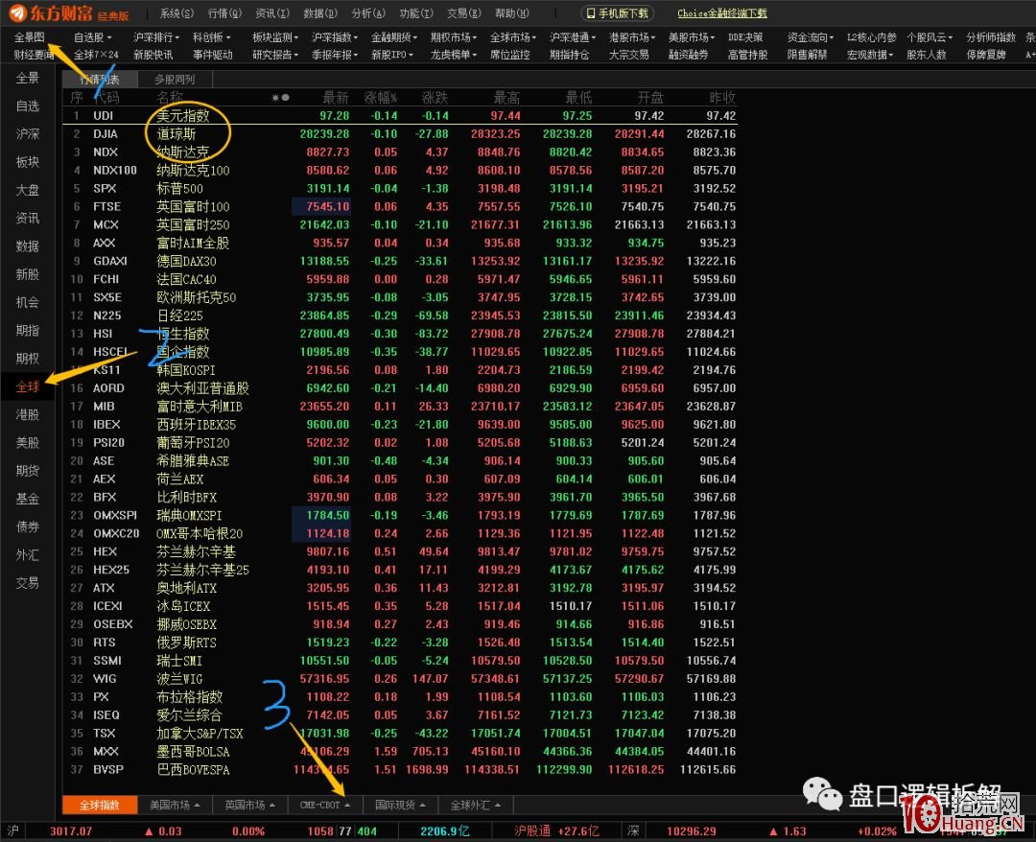The height and width of the screenshot is (842, 1036).
Task: Select 全景 in the sidebar
Action: pyautogui.click(x=27, y=78)
